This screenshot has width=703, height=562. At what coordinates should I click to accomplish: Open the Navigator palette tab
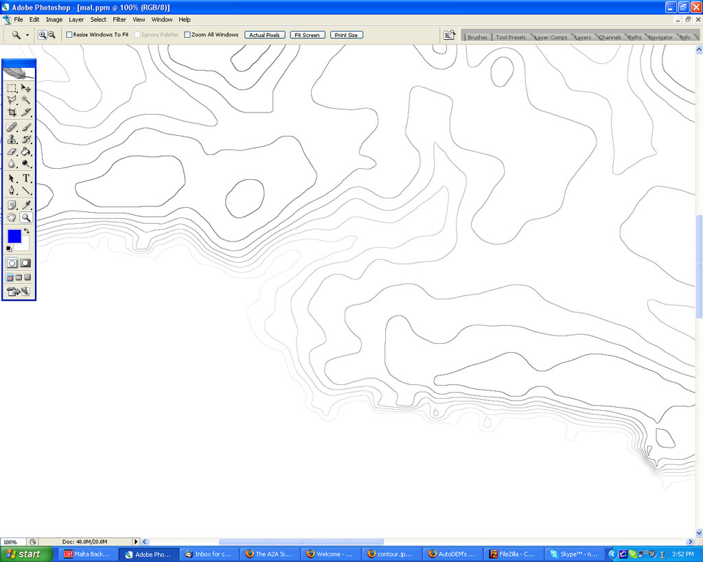[x=660, y=37]
